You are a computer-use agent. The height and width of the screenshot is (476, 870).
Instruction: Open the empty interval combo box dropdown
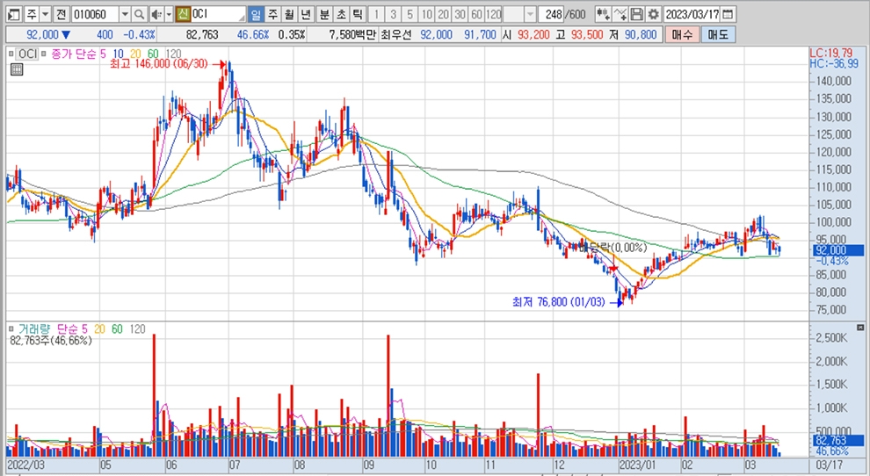pos(531,14)
